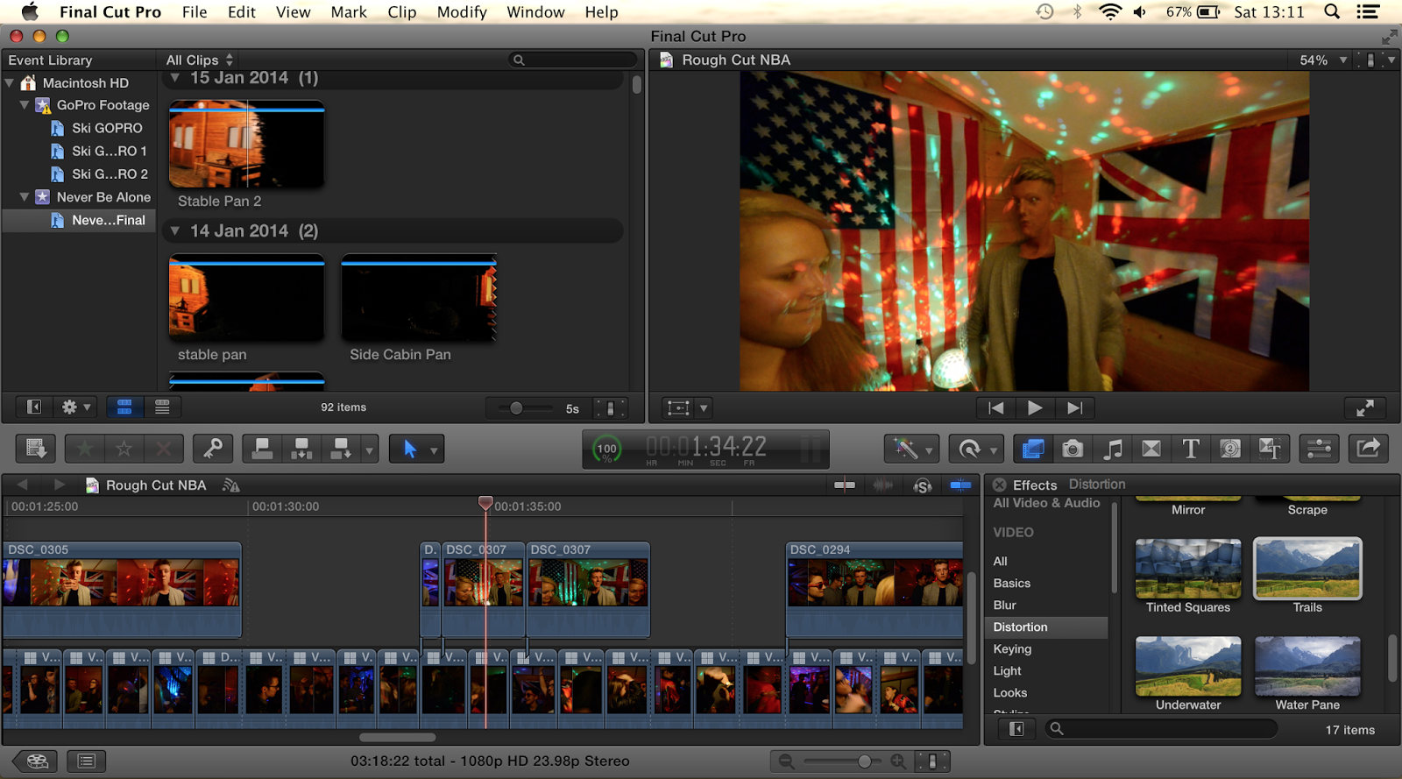
Task: Open the edit options dropdown arrow
Action: [x=369, y=450]
